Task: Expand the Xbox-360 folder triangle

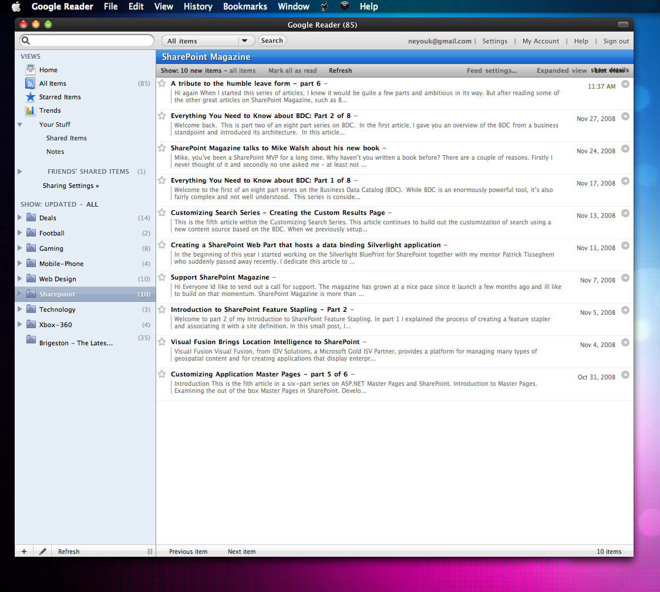Action: pyautogui.click(x=19, y=324)
